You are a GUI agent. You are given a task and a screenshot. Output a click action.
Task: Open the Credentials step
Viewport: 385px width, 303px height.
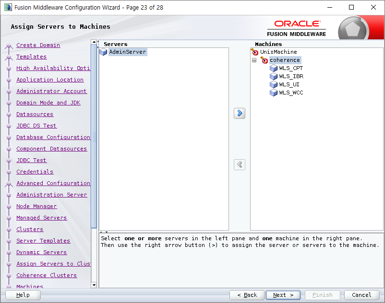pyautogui.click(x=35, y=172)
